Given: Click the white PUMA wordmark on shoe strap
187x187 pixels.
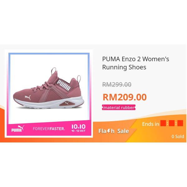Looking at the screenshot, I should point(64,85).
